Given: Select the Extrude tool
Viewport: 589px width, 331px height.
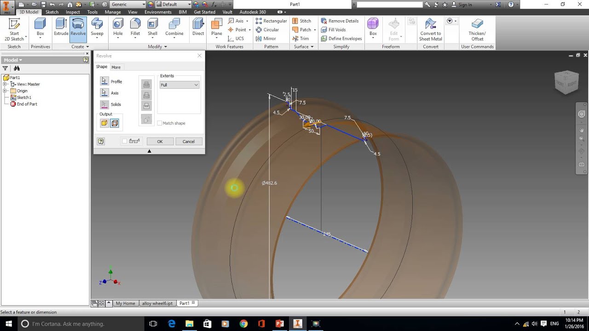Looking at the screenshot, I should coord(61,27).
